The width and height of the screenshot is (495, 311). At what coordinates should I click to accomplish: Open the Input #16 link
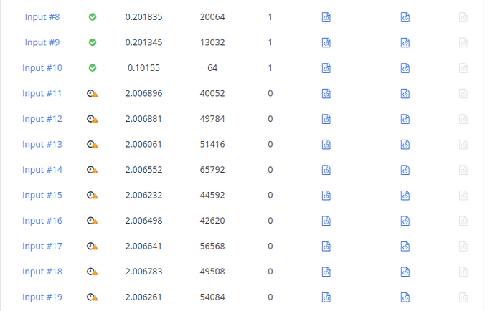point(42,221)
